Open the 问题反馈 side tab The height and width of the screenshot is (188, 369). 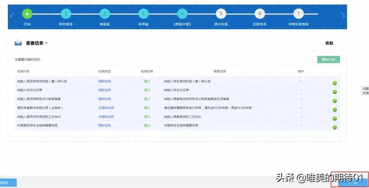(365, 91)
